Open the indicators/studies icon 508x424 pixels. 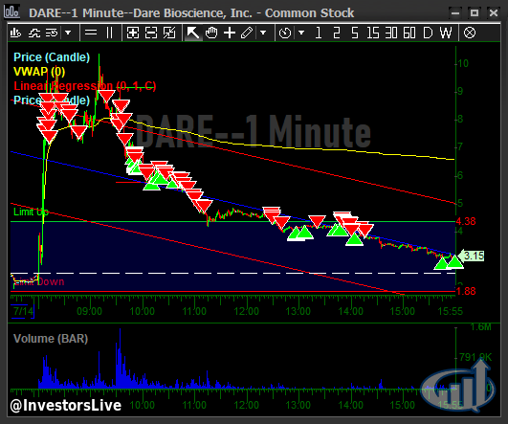34,33
